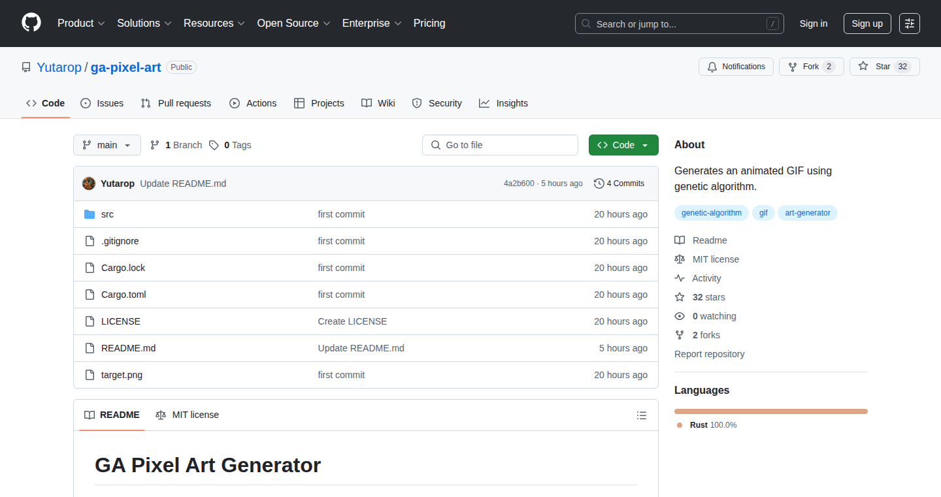Select the README tab in file viewer
The height and width of the screenshot is (497, 941).
pyautogui.click(x=112, y=415)
